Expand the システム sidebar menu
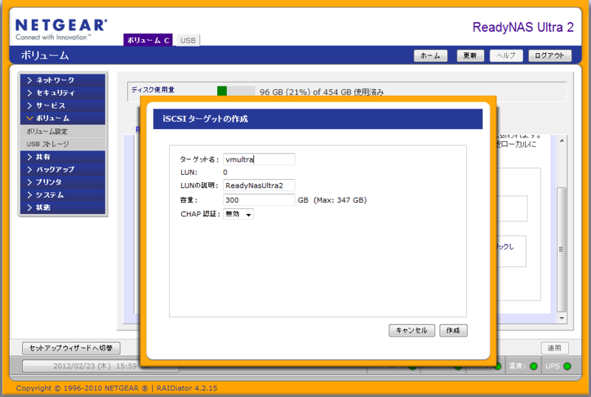 pos(63,195)
